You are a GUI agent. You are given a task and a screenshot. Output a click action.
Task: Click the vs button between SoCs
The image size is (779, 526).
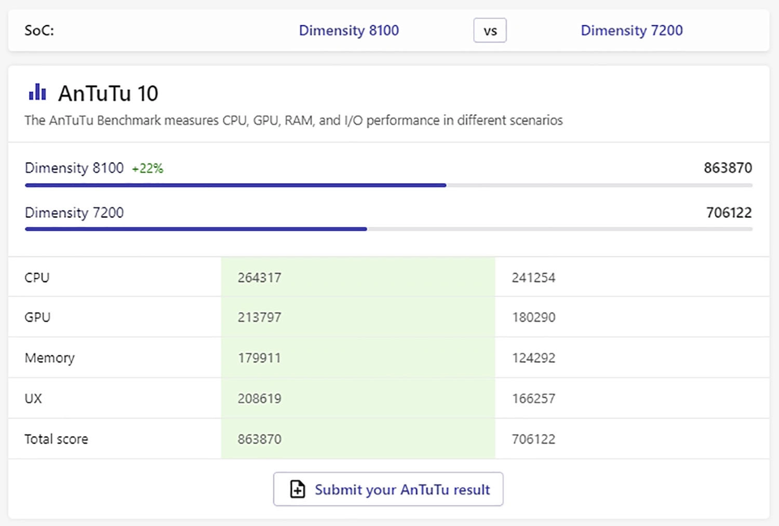(x=490, y=31)
